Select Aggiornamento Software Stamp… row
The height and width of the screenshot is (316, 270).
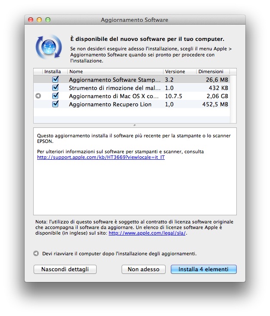coord(132,80)
